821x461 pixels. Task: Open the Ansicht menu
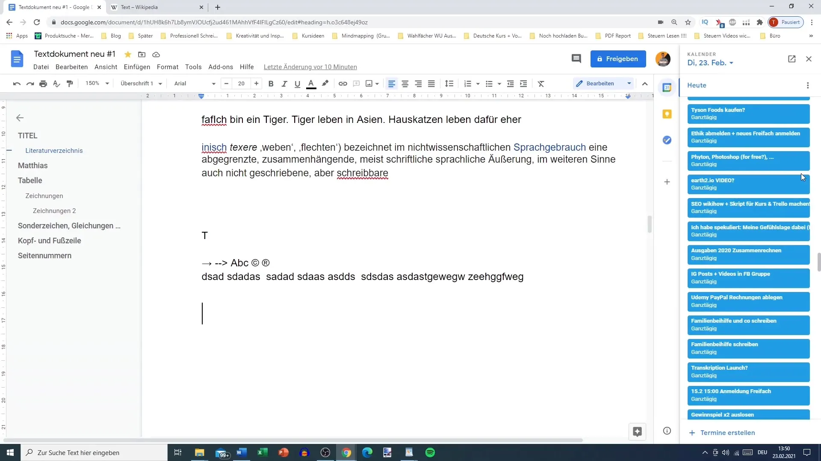pos(106,67)
